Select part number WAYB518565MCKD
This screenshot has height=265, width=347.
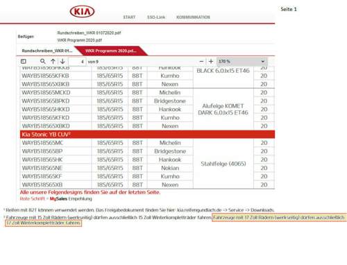[x=46, y=92]
